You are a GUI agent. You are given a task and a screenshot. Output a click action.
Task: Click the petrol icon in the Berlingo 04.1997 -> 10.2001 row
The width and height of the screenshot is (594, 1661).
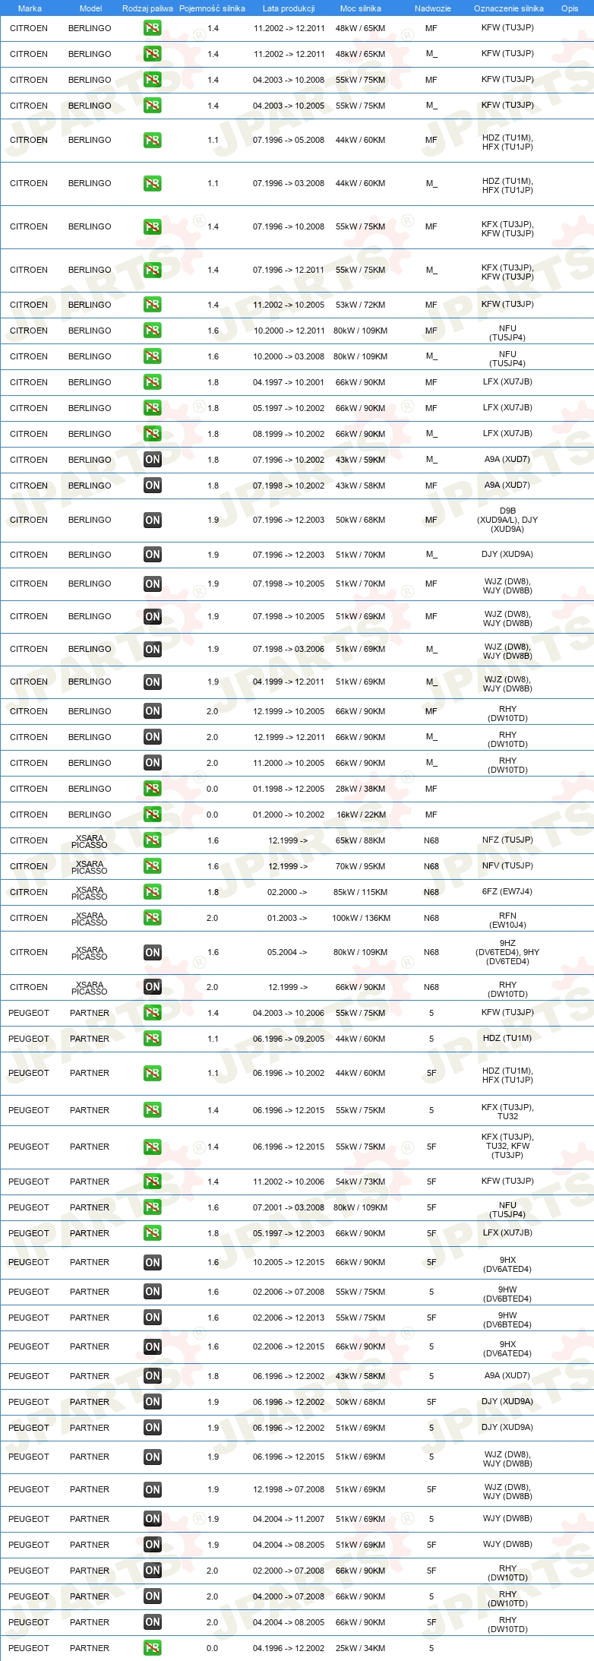point(153,382)
